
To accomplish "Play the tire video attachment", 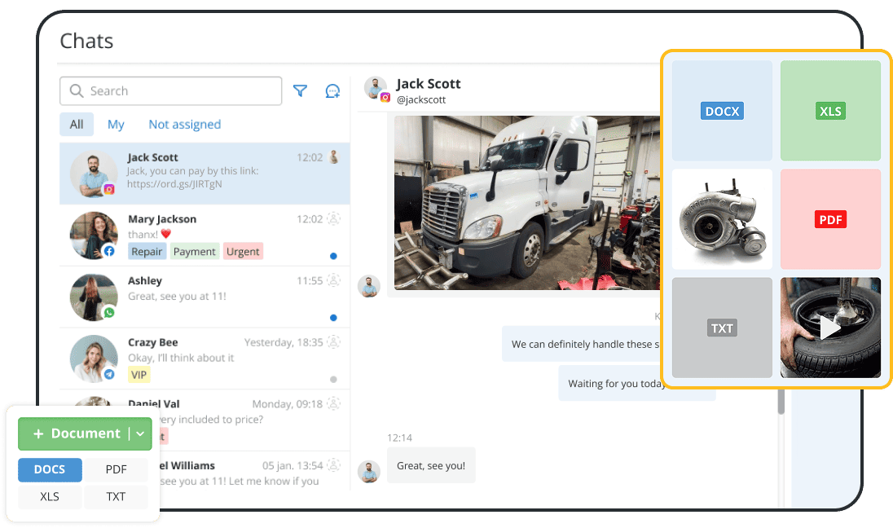I will [x=830, y=328].
